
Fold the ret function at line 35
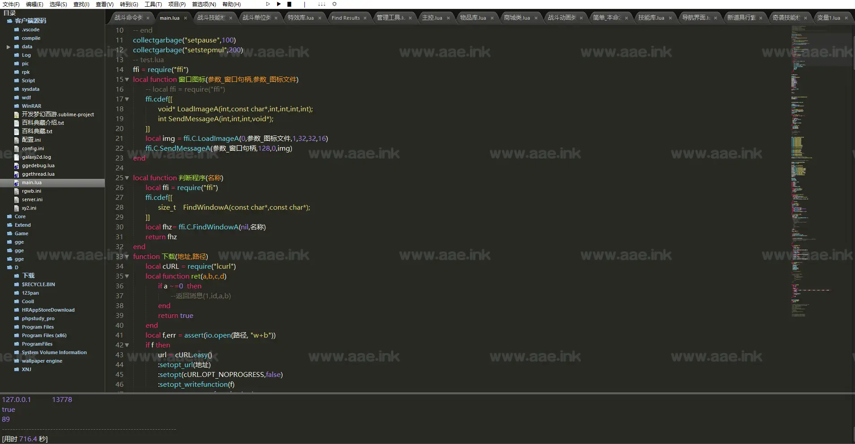point(127,276)
